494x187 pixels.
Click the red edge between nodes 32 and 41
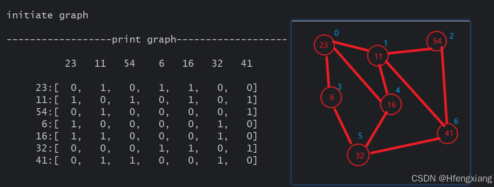403,145
